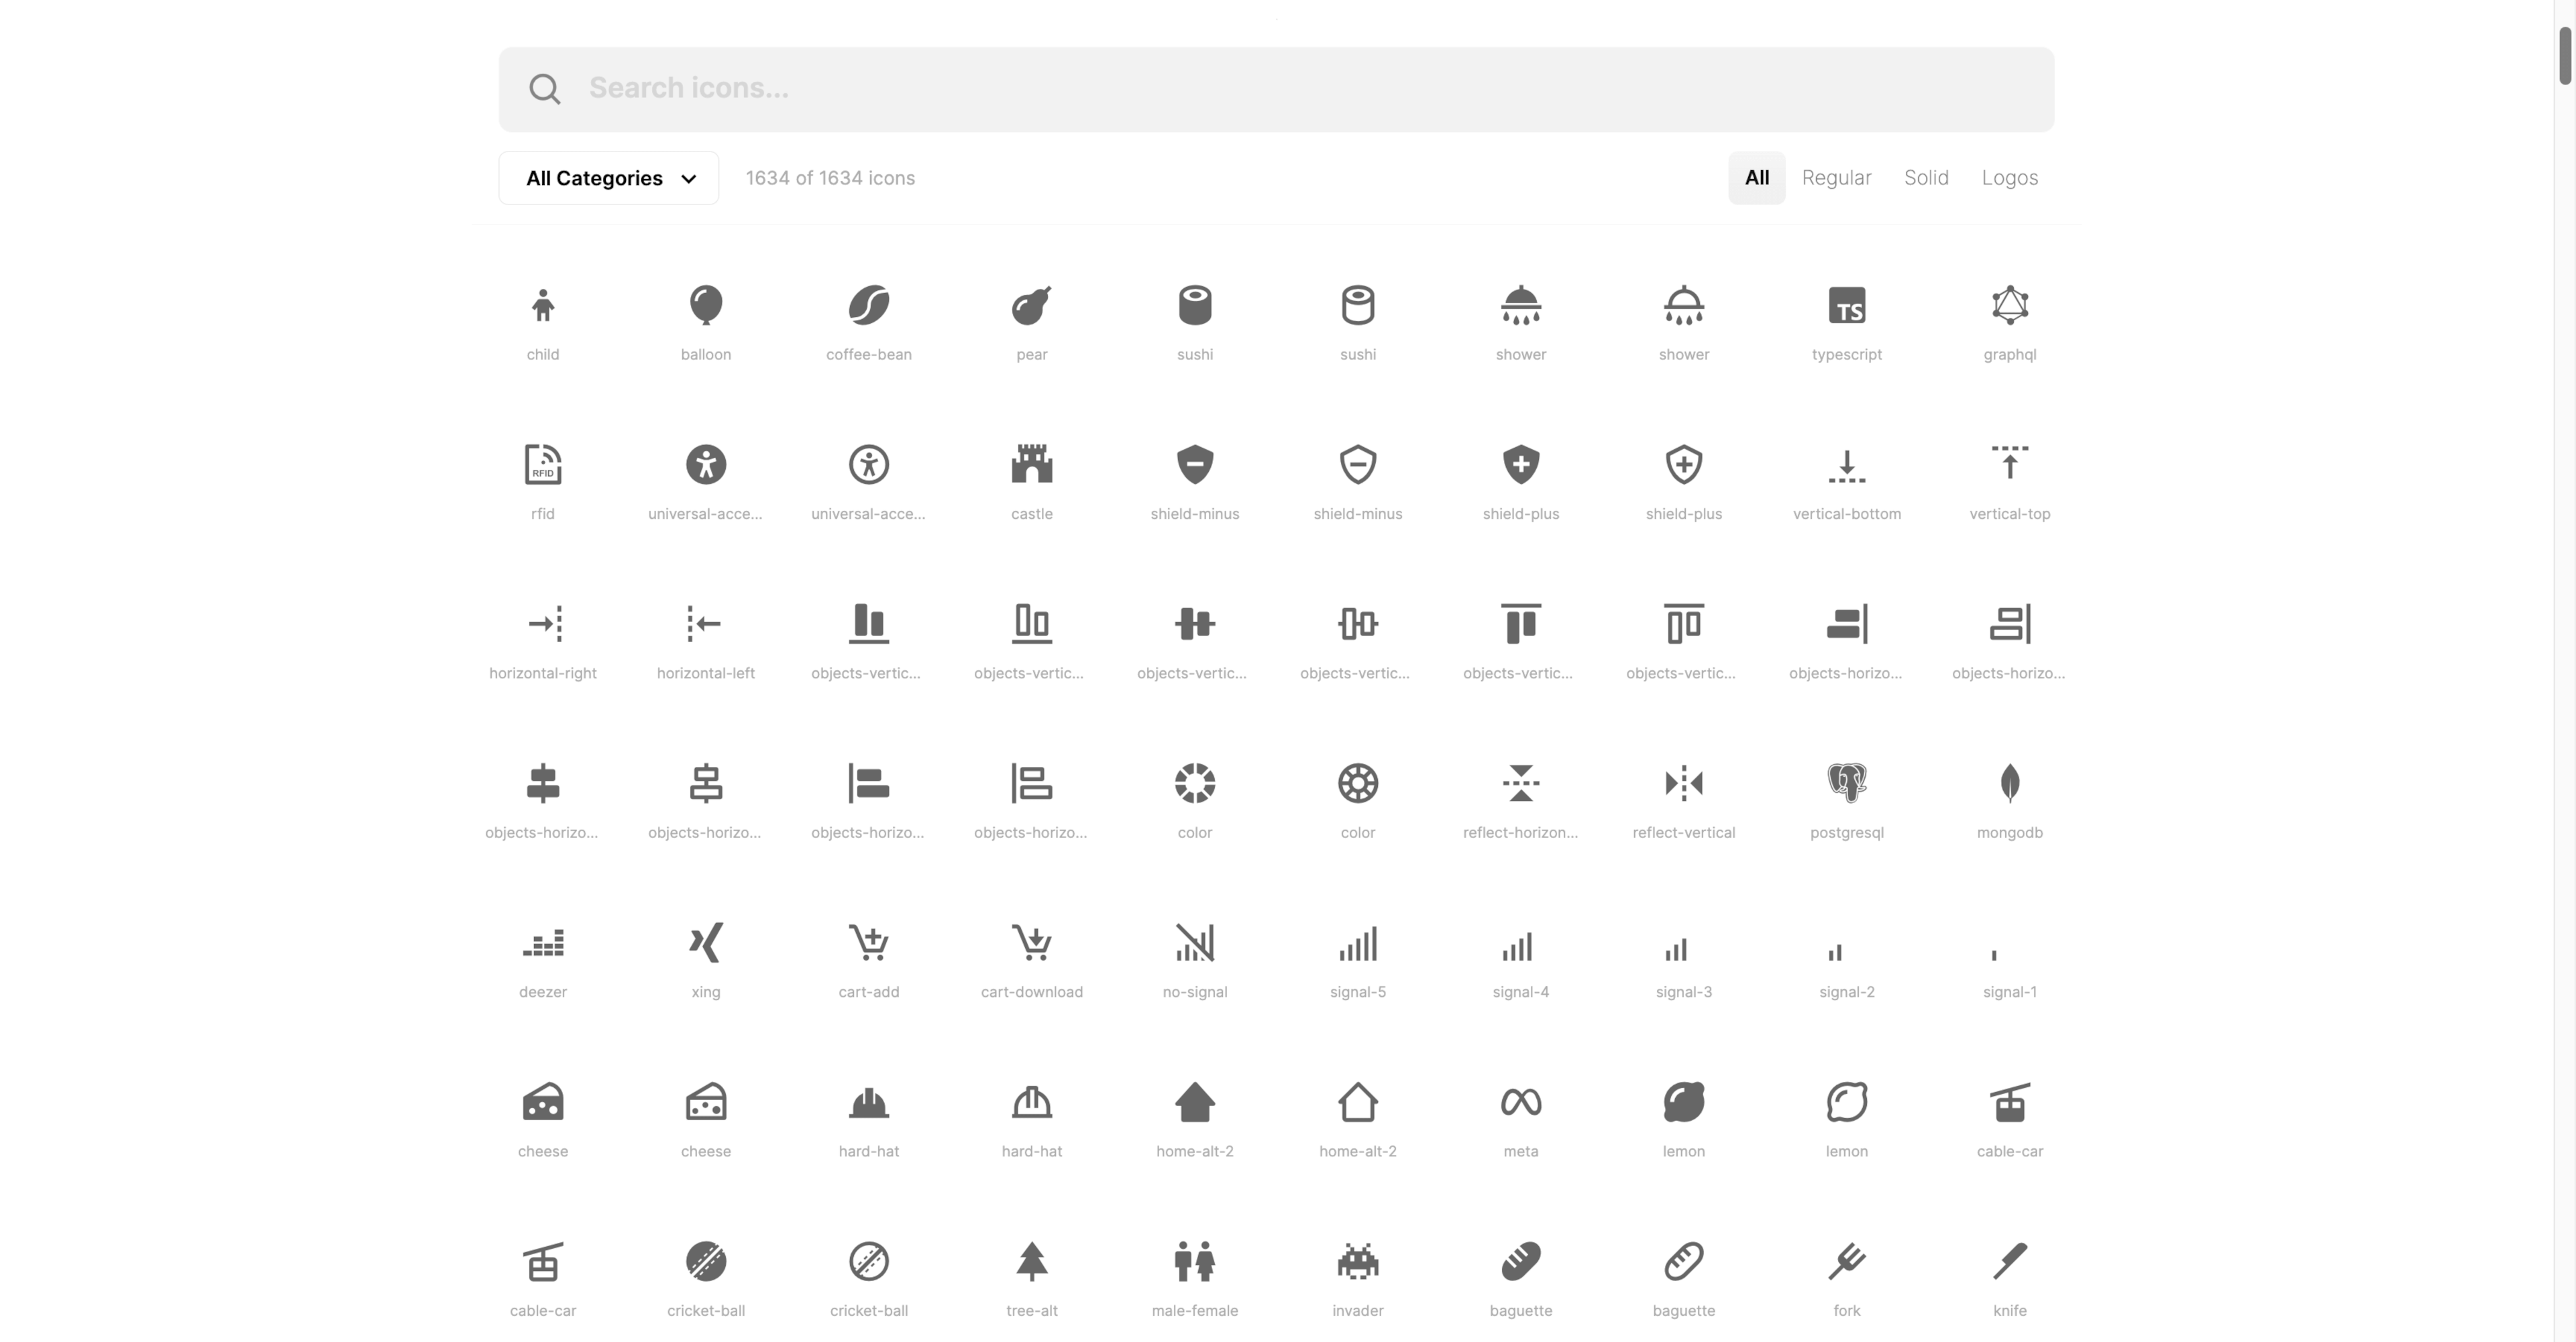Viewport: 2576px width, 1342px height.
Task: Click the cart-add shopping icon
Action: pyautogui.click(x=868, y=942)
